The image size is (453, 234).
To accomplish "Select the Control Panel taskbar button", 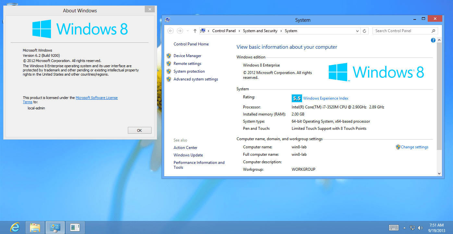I will pyautogui.click(x=55, y=228).
